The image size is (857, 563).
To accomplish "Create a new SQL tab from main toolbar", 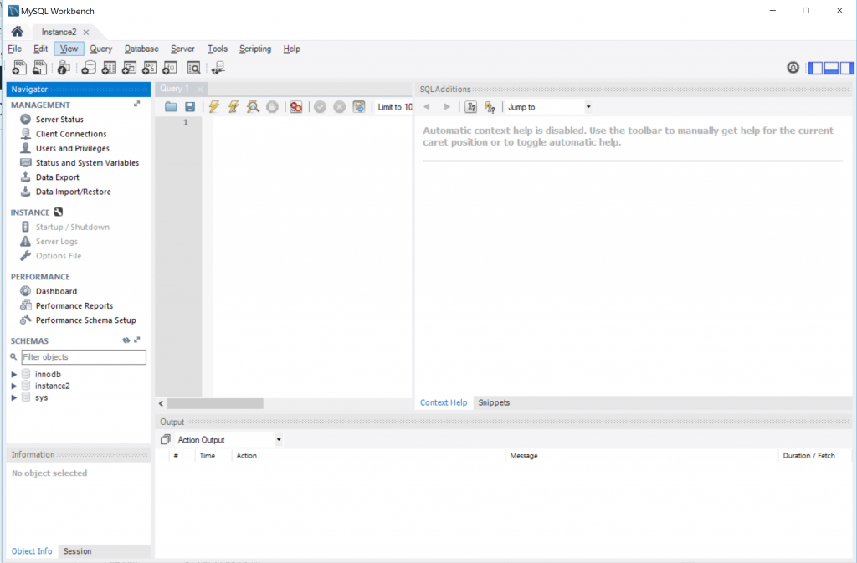I will pos(19,68).
